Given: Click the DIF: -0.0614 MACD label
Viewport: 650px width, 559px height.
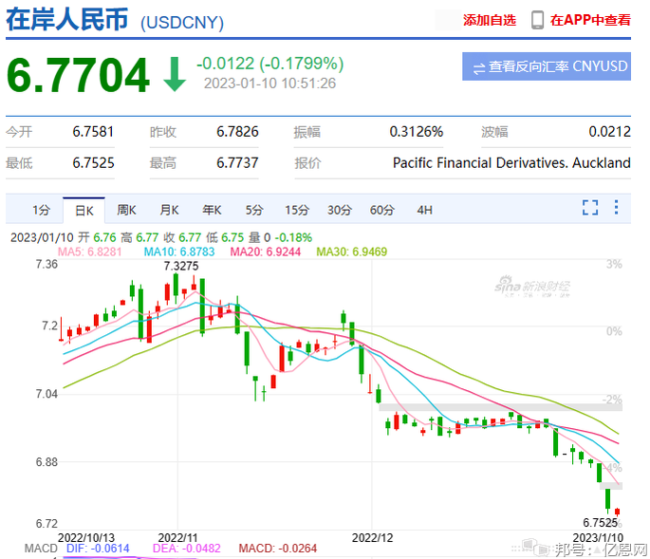Looking at the screenshot, I should tap(98, 549).
